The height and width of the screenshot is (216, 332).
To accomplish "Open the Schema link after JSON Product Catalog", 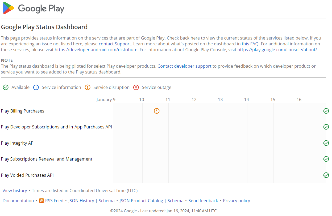I will 176,201.
